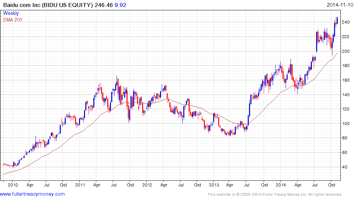The width and height of the screenshot is (357, 199).
Task: Click the Oct label before 2011
Action: [x=63, y=185]
